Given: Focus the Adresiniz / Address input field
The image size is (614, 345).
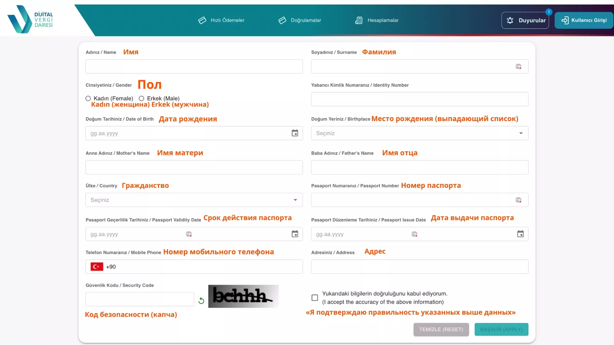Looking at the screenshot, I should point(420,267).
